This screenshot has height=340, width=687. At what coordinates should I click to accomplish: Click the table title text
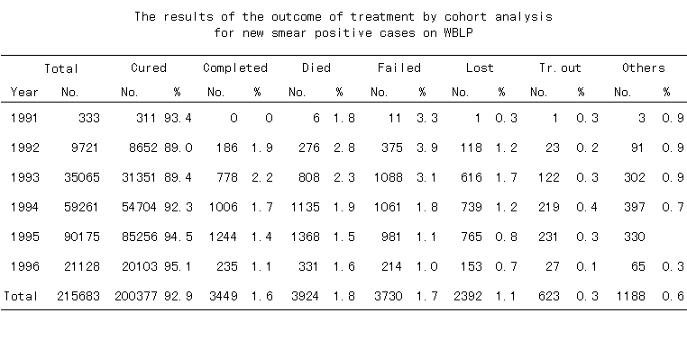pos(343,25)
